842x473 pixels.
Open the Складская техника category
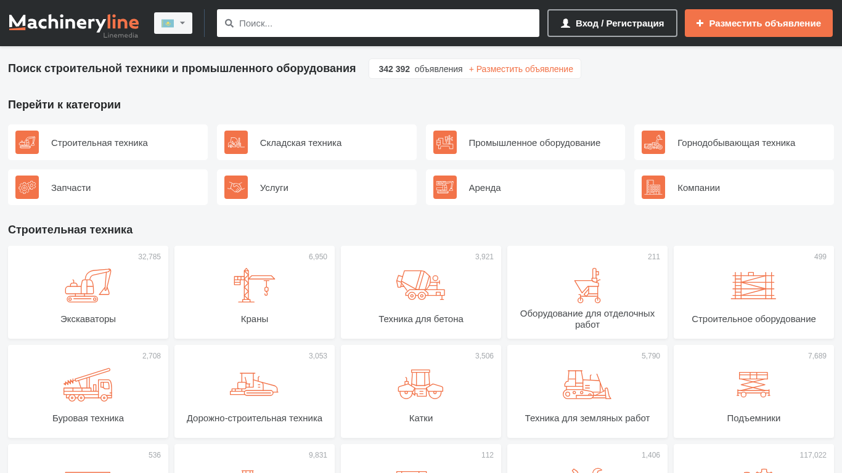click(x=300, y=143)
